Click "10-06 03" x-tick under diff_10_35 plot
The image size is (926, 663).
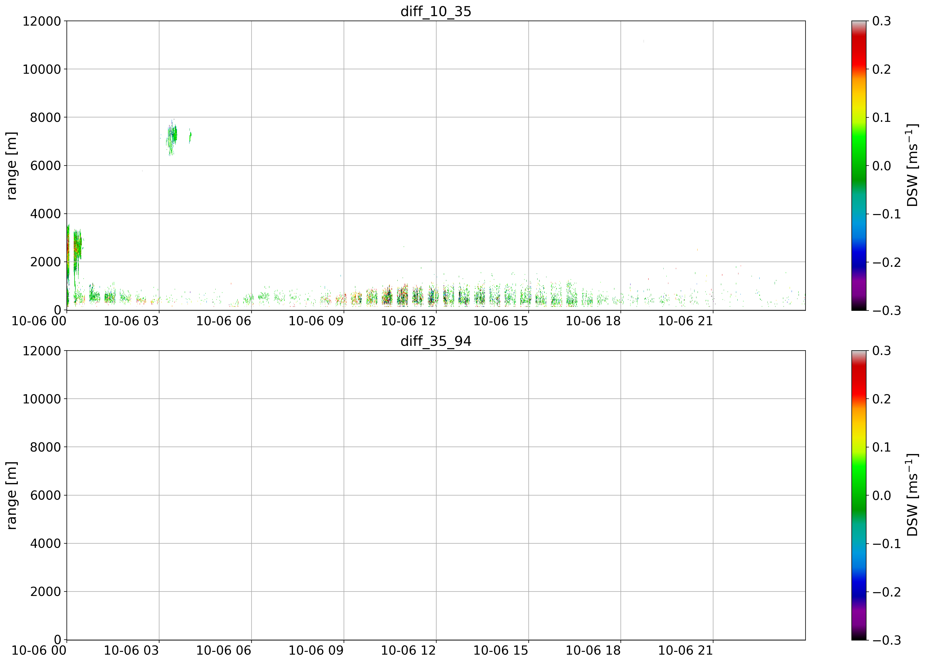click(x=131, y=321)
